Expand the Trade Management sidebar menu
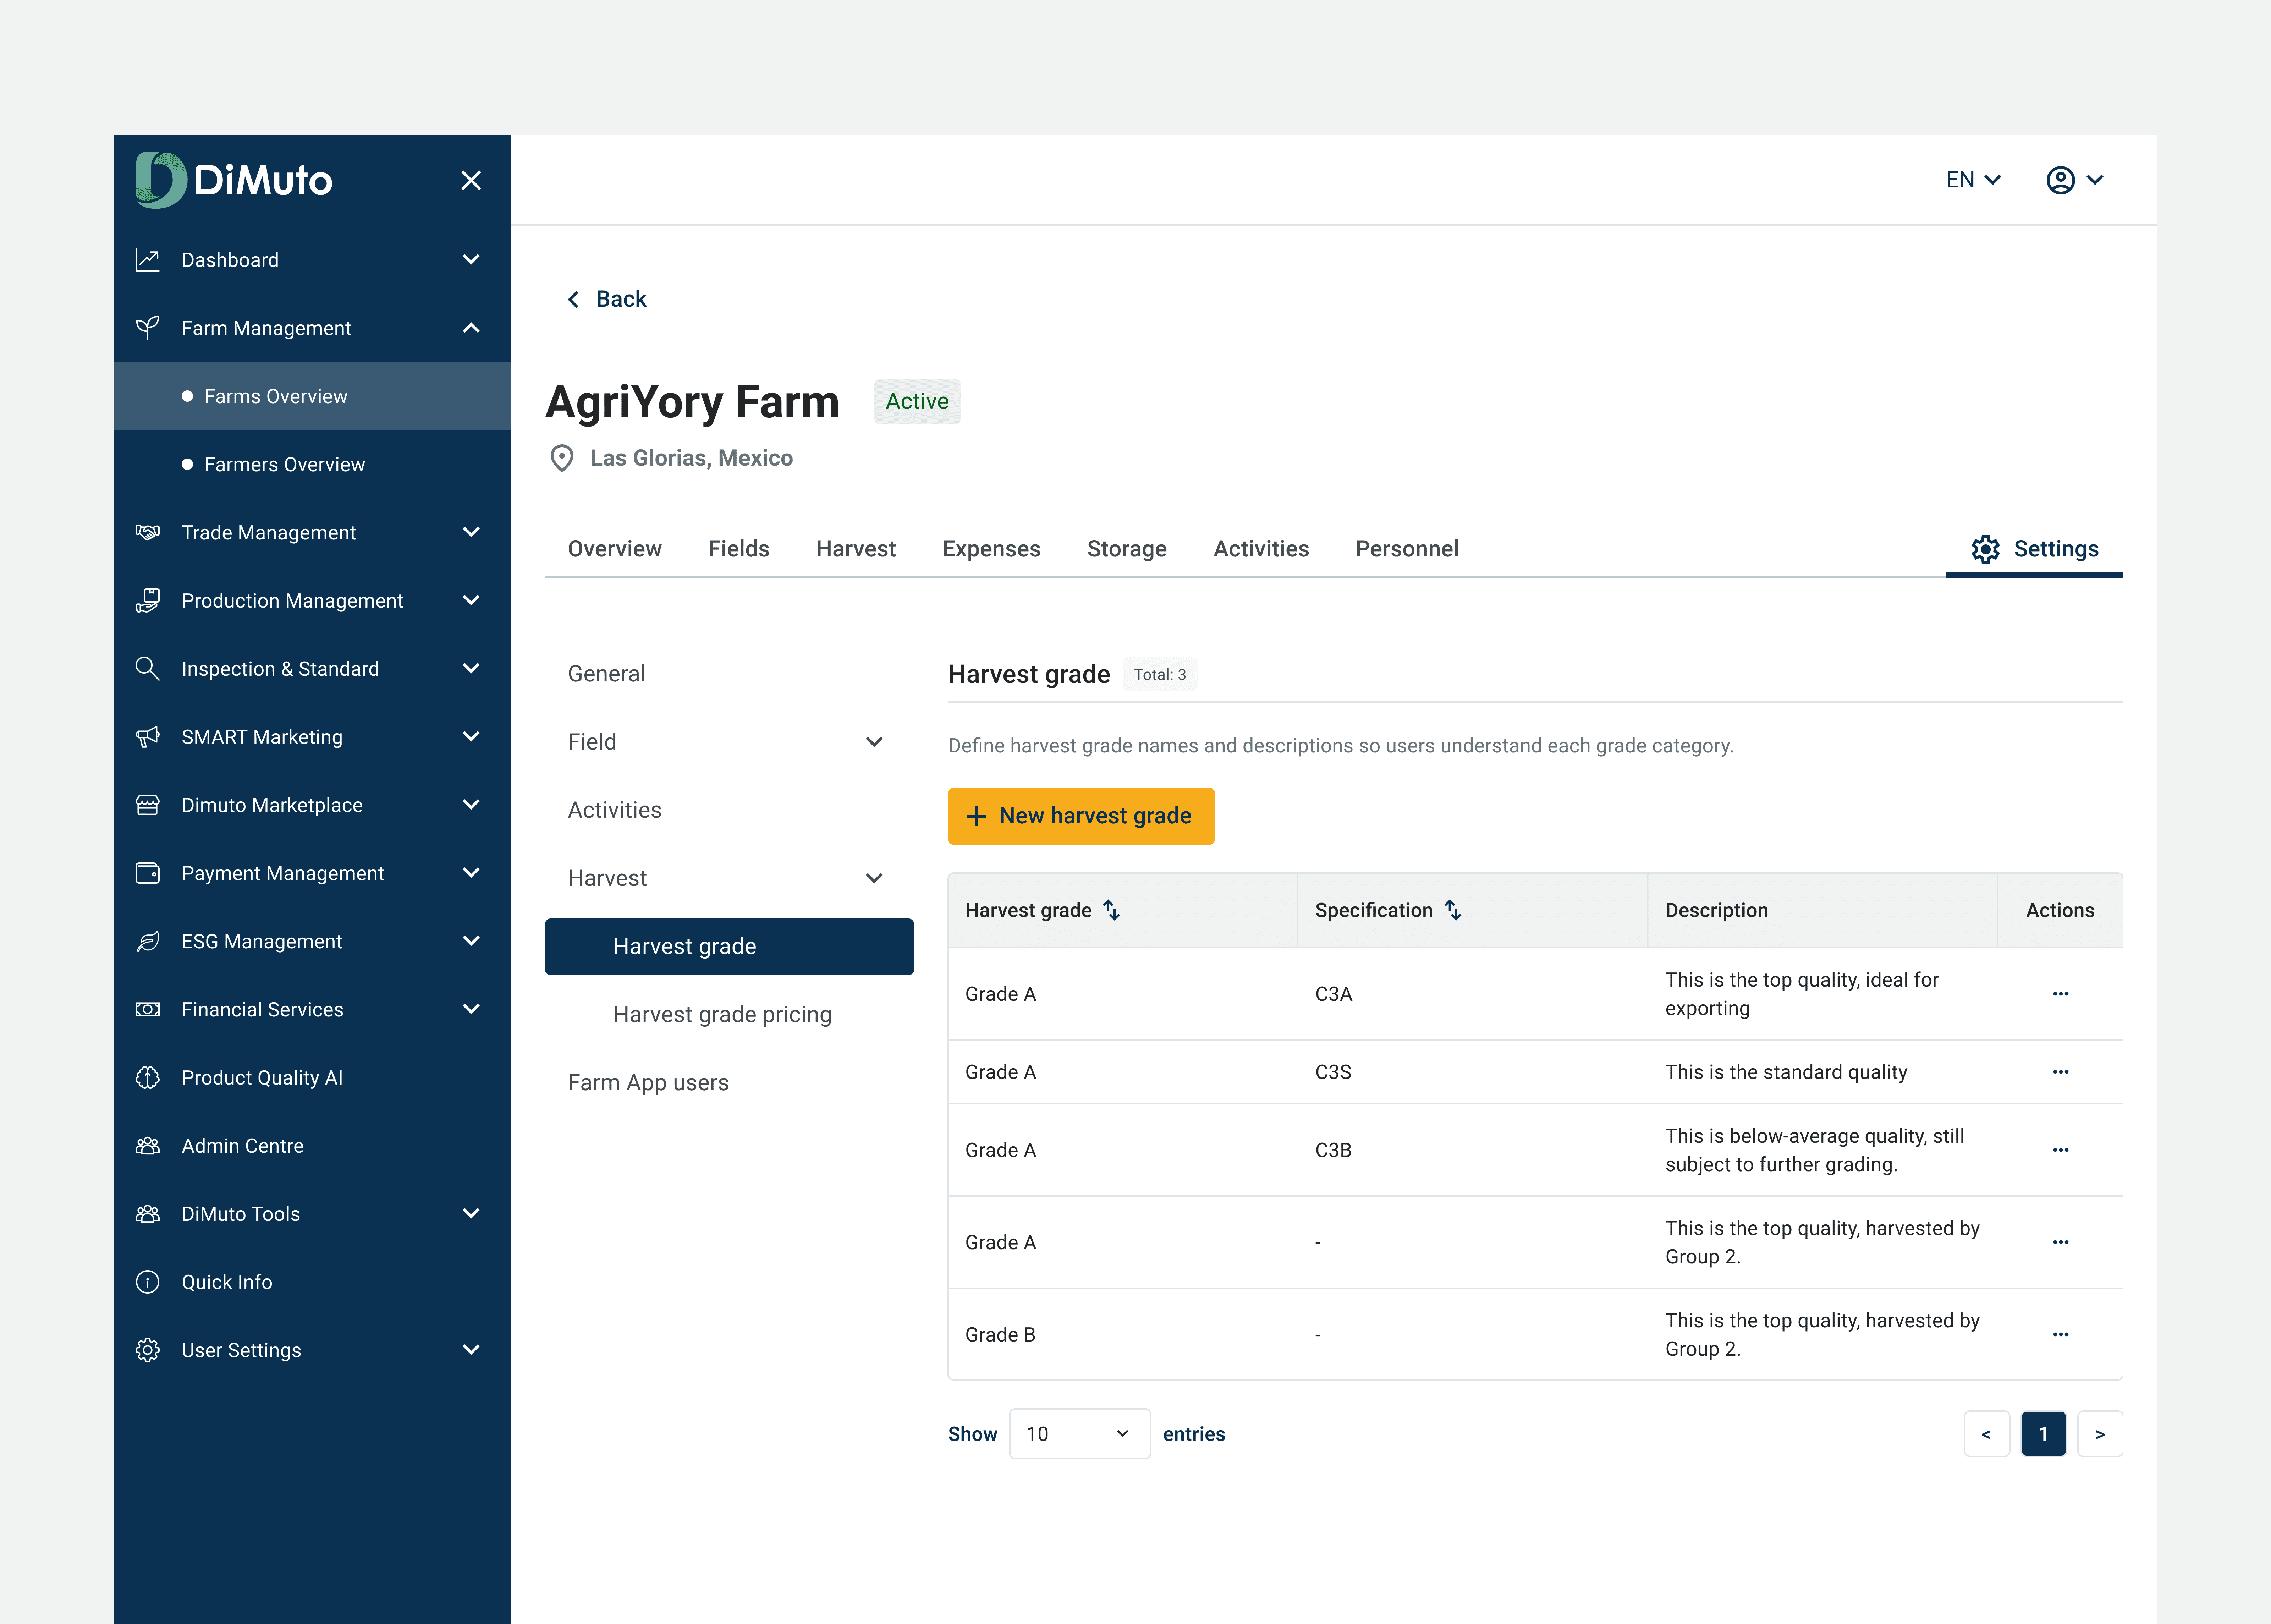 click(471, 532)
